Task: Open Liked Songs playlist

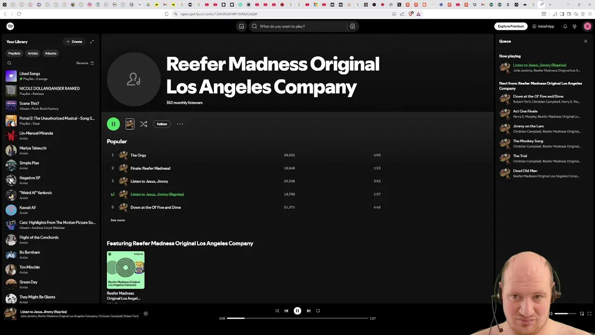Action: tap(50, 76)
